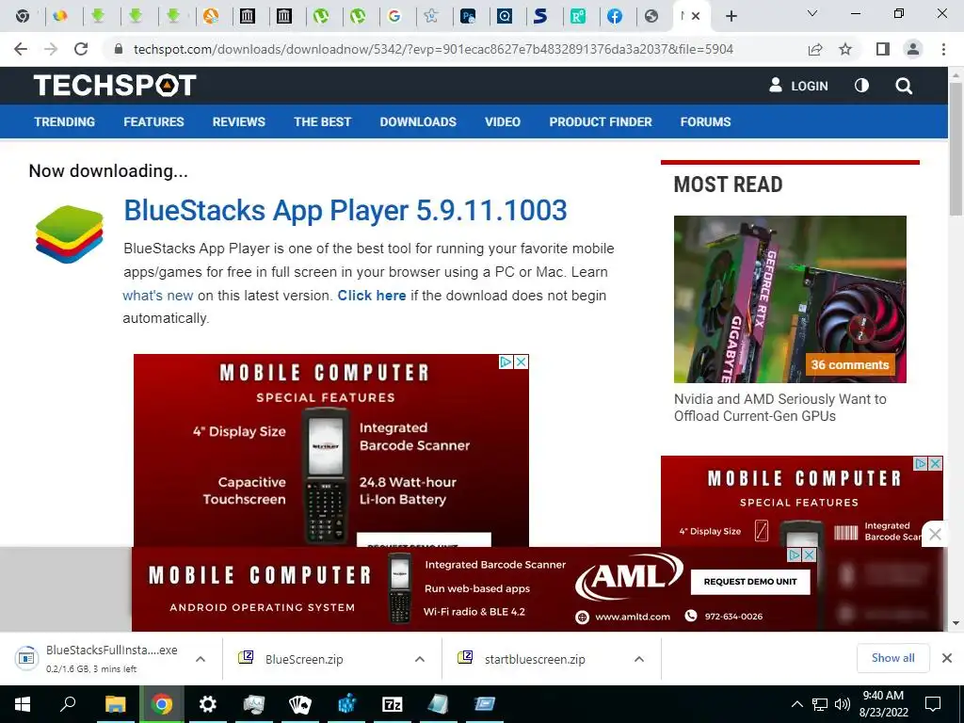The image size is (964, 723).
Task: Toggle TechSpot dark mode
Action: 862,86
